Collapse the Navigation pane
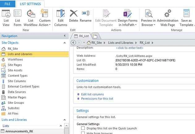195x134 pixels. (x=65, y=36)
